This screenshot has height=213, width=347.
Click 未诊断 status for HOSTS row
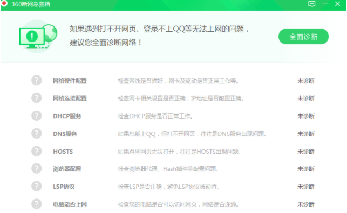coord(306,152)
